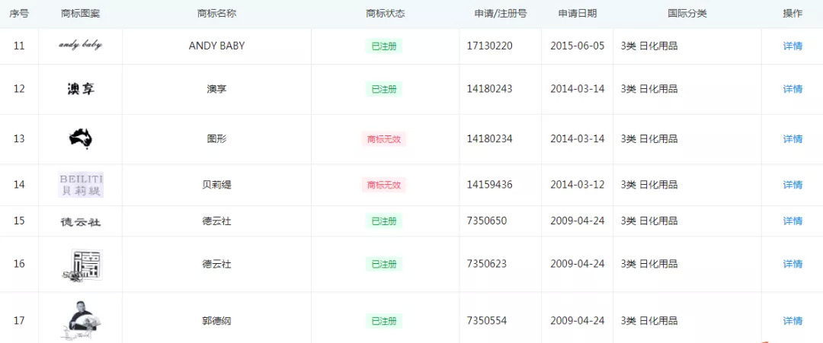Click application date 2015-06-05
Image resolution: width=823 pixels, height=343 pixels.
(x=578, y=46)
